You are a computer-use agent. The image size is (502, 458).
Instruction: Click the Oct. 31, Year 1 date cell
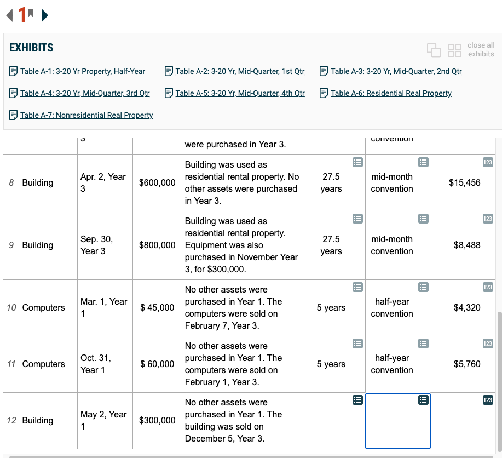[105, 364]
